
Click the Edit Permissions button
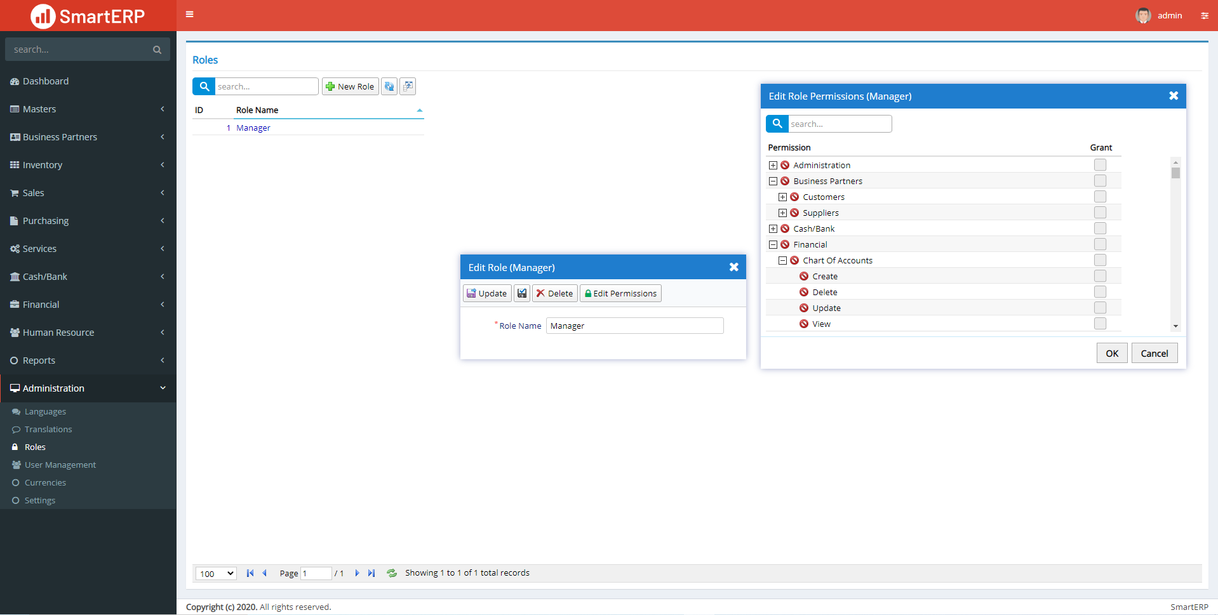(x=620, y=293)
